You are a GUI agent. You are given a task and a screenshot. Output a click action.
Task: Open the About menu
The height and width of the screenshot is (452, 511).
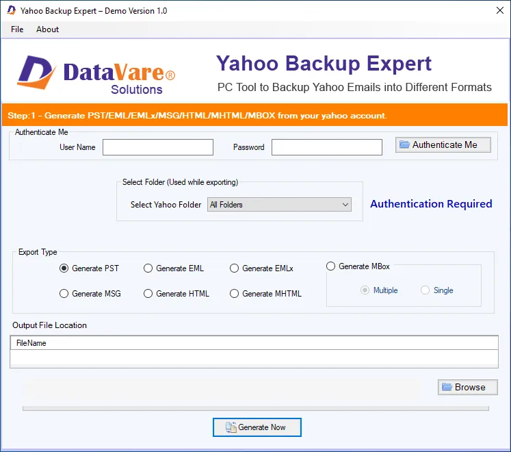coord(47,29)
